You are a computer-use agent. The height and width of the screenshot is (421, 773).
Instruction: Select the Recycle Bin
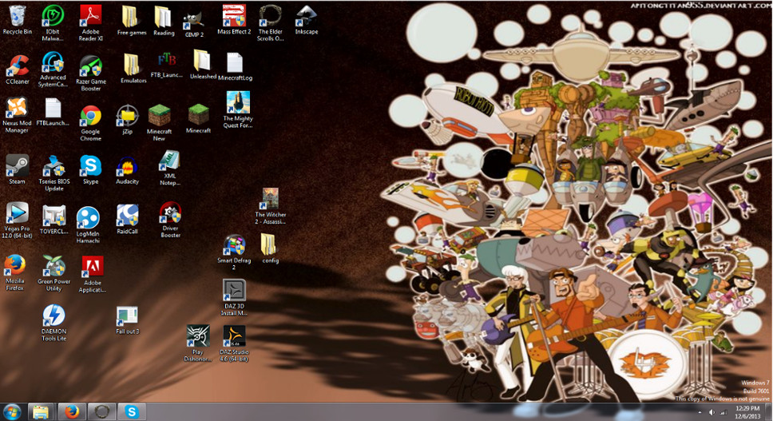pyautogui.click(x=18, y=20)
